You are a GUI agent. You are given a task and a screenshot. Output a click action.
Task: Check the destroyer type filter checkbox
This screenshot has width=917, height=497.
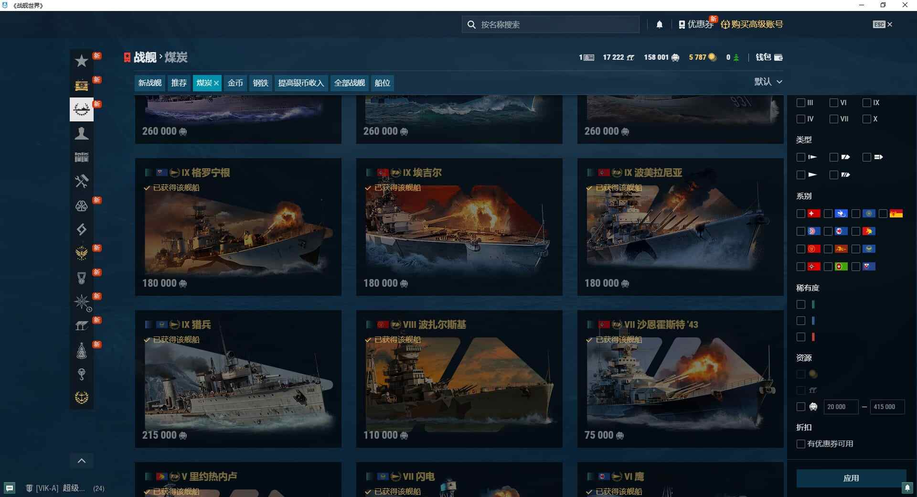click(x=801, y=157)
